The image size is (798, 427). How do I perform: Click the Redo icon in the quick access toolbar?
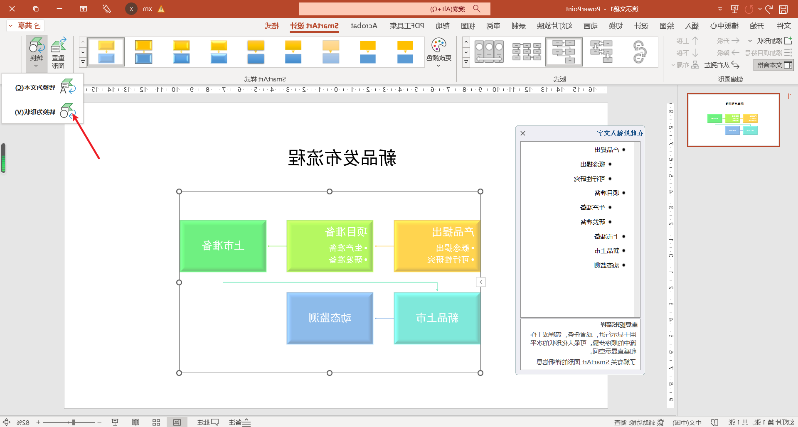coord(749,9)
